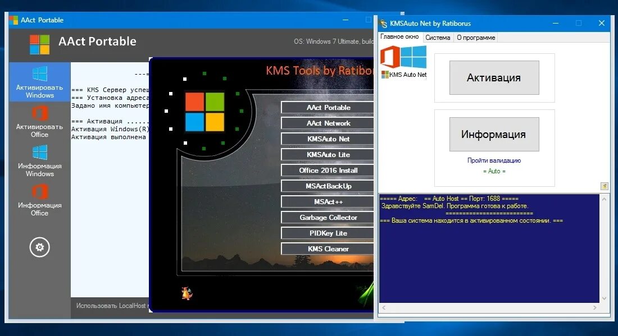Screen dimensions: 618x336
Task: Switch to Главное окно tab
Action: coord(399,36)
